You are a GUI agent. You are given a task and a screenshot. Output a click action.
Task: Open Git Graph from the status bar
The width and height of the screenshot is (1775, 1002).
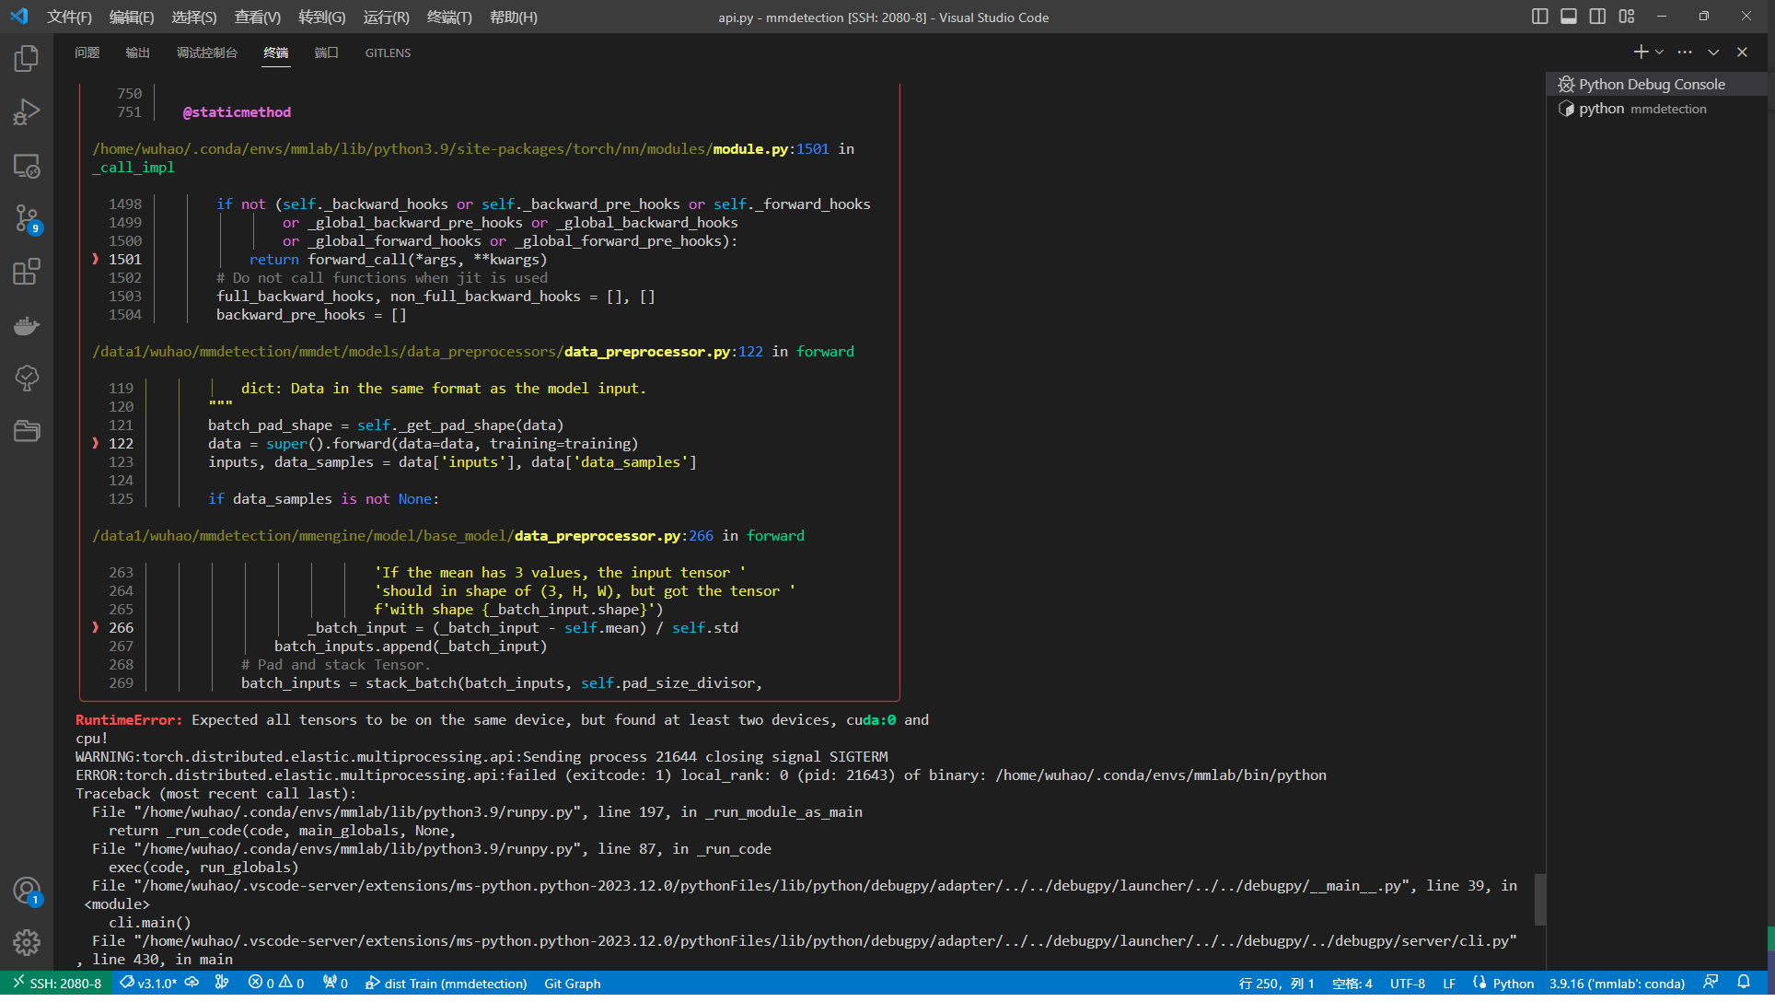pyautogui.click(x=572, y=984)
